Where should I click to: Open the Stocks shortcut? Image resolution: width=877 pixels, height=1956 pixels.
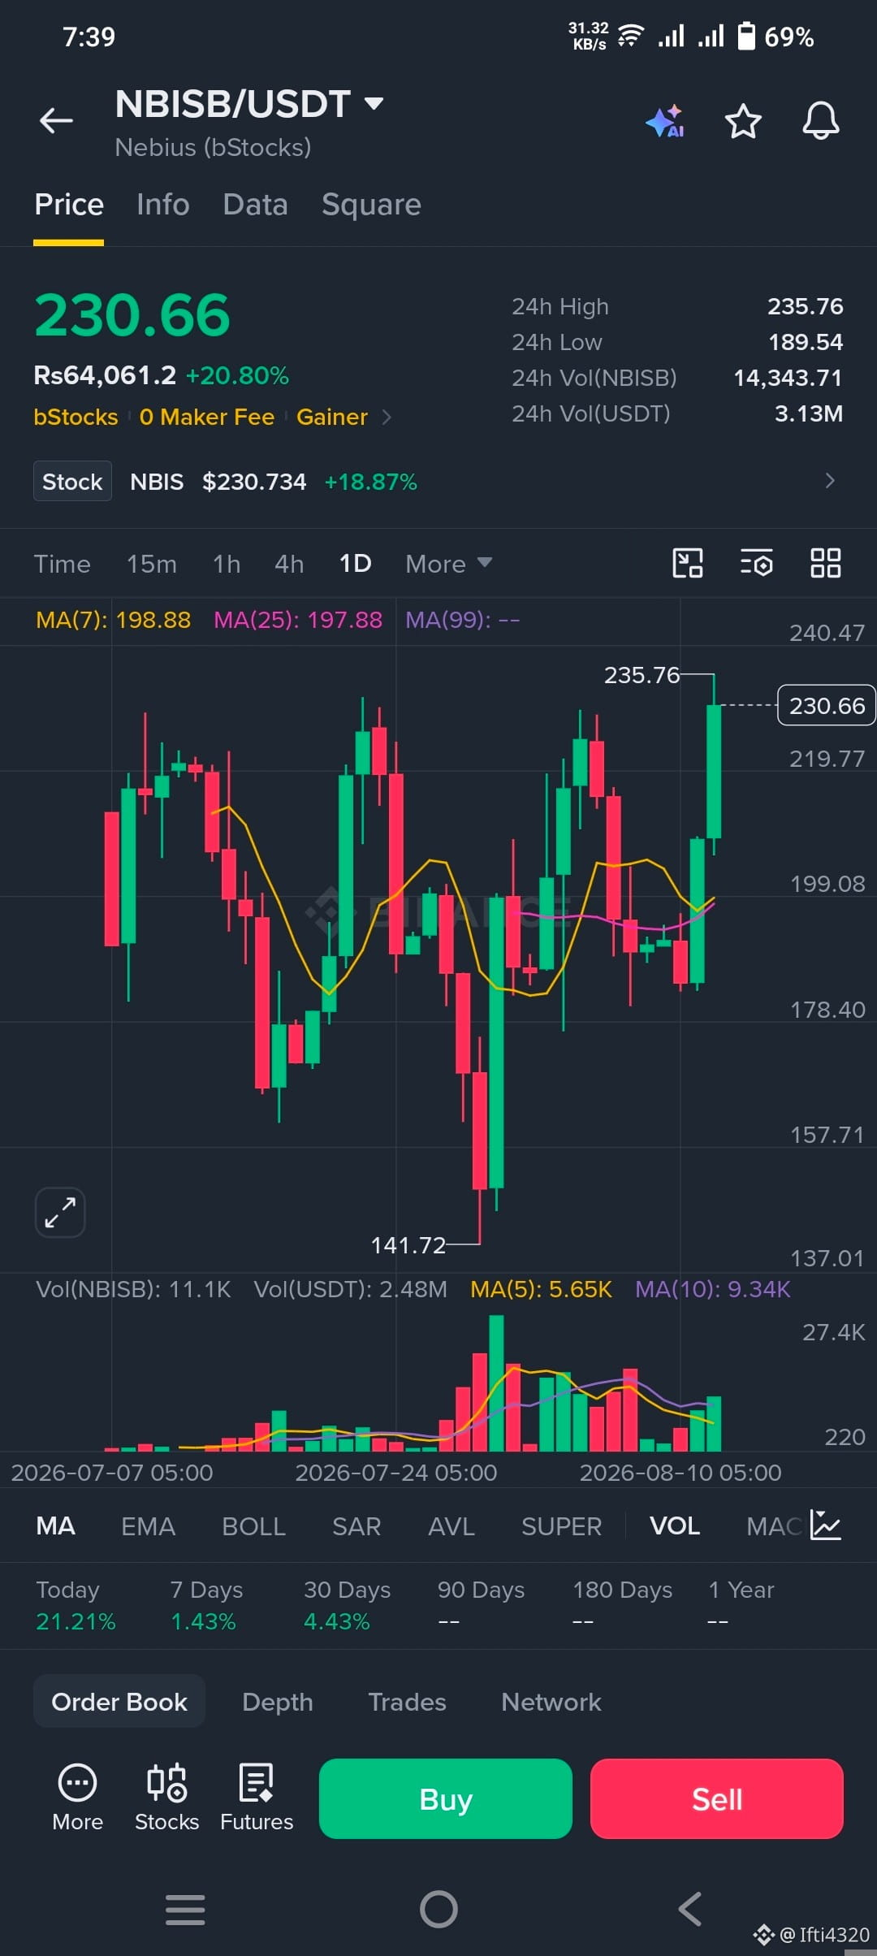point(166,1798)
